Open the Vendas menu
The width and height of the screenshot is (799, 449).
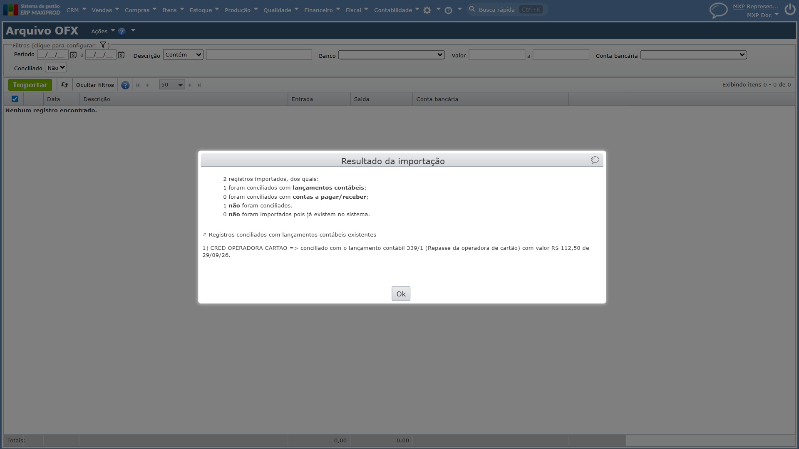coord(105,10)
